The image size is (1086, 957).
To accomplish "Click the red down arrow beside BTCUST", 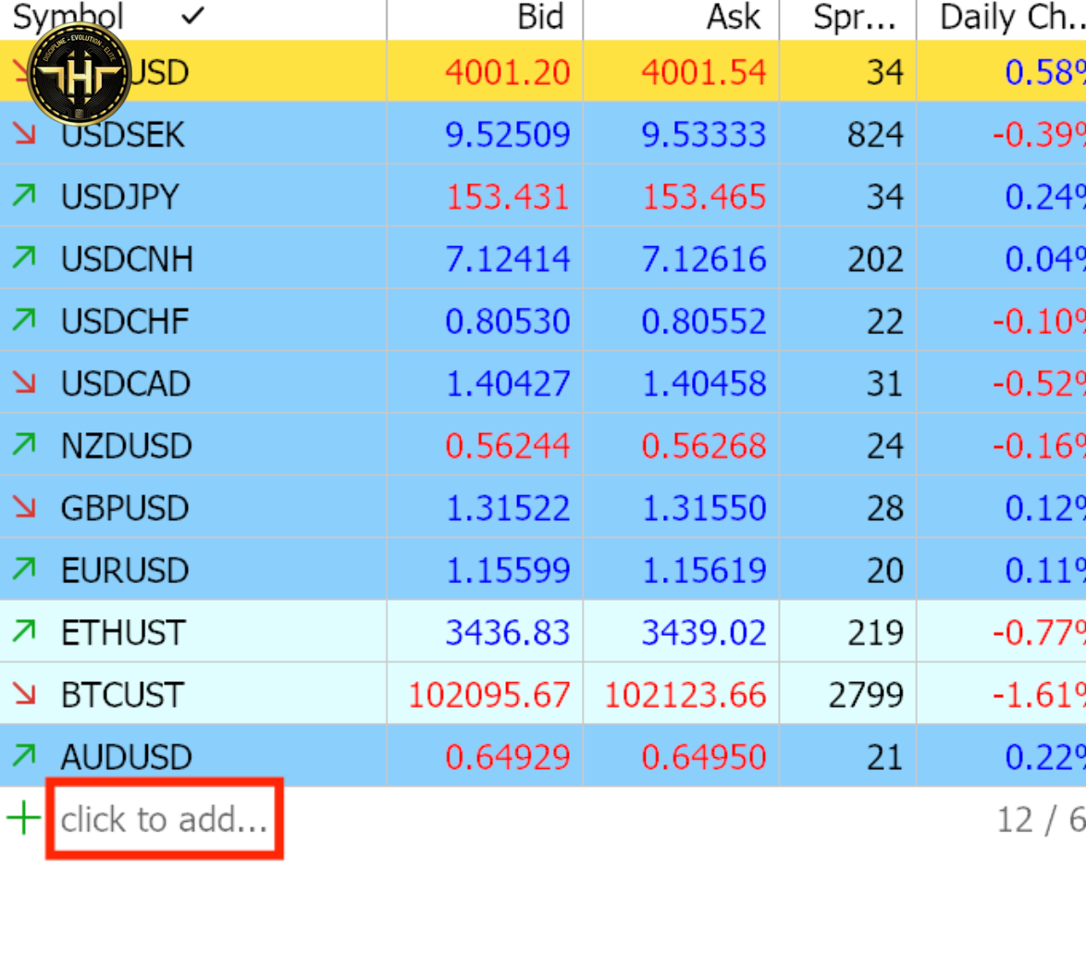I will click(x=25, y=693).
